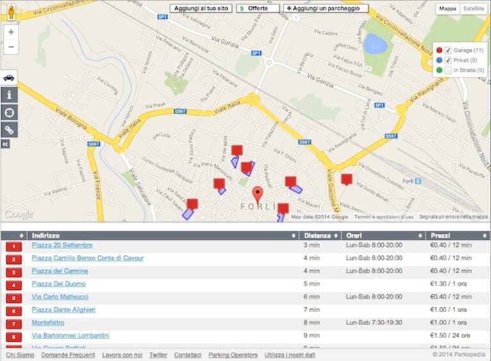Select the car parking sidebar icon
This screenshot has width=491, height=361.
coord(9,77)
